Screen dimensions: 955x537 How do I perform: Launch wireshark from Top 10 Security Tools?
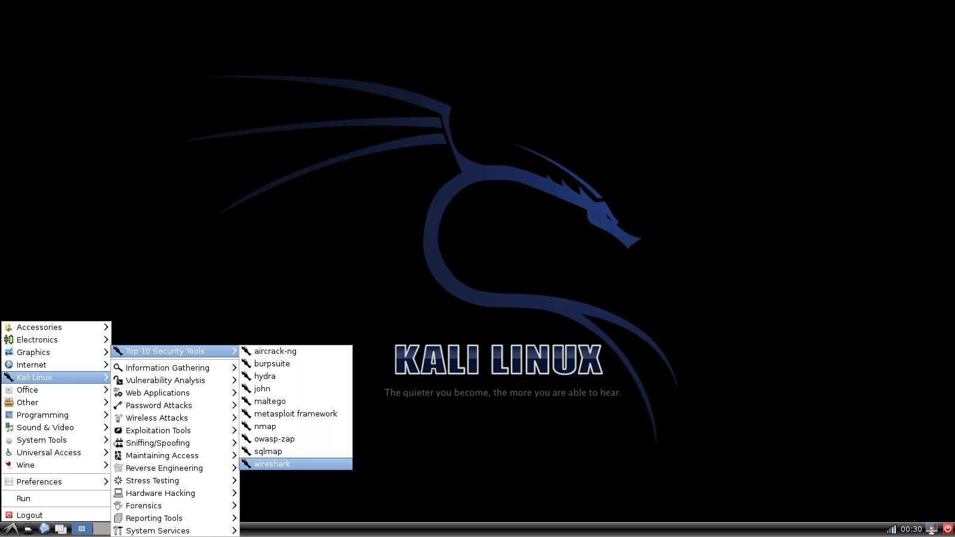(295, 464)
